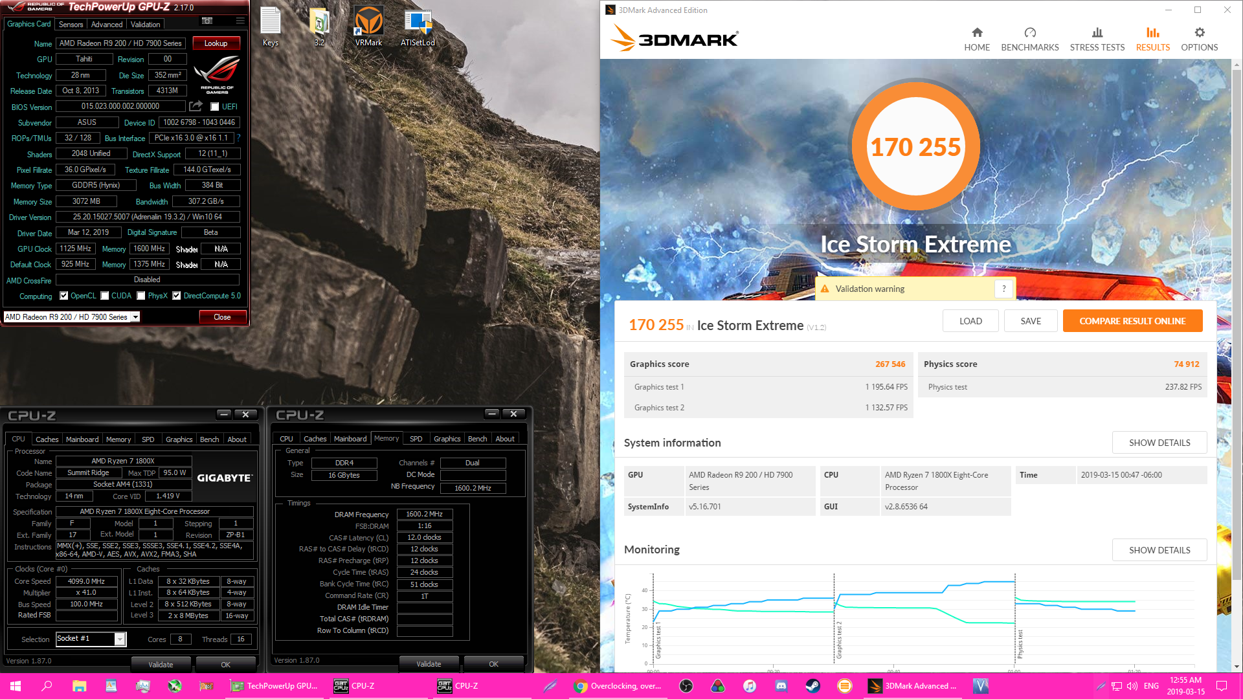Go to 3DMark Benchmarks section
The image size is (1243, 699).
pyautogui.click(x=1030, y=39)
